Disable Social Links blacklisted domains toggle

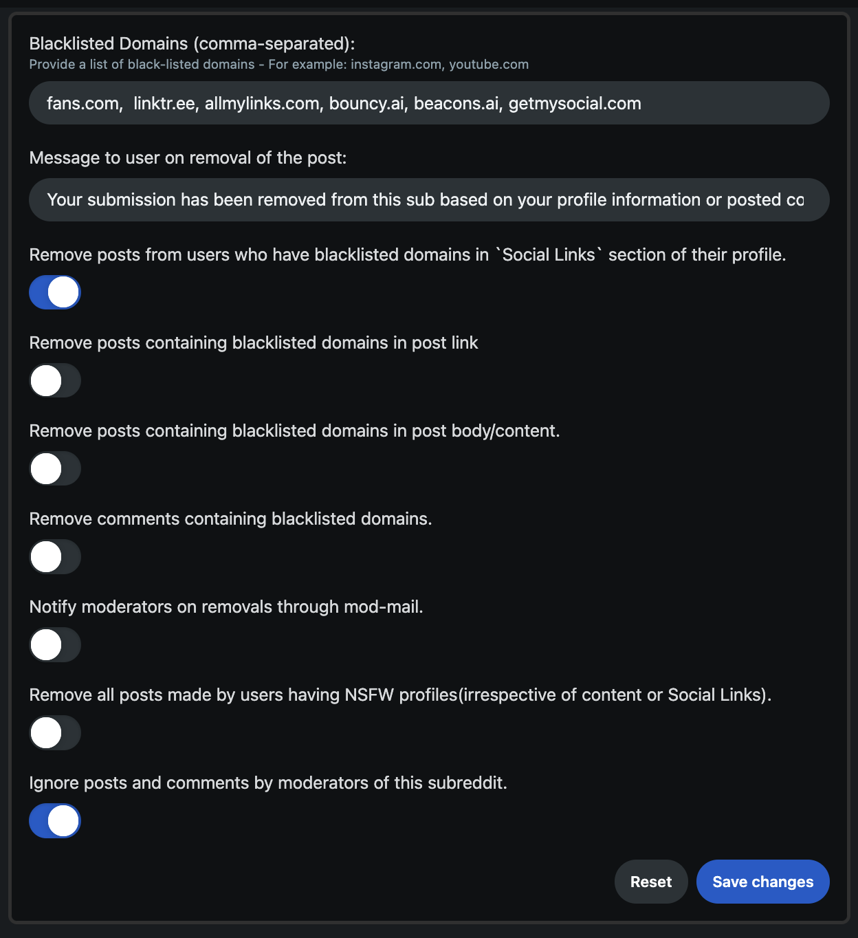(x=55, y=292)
